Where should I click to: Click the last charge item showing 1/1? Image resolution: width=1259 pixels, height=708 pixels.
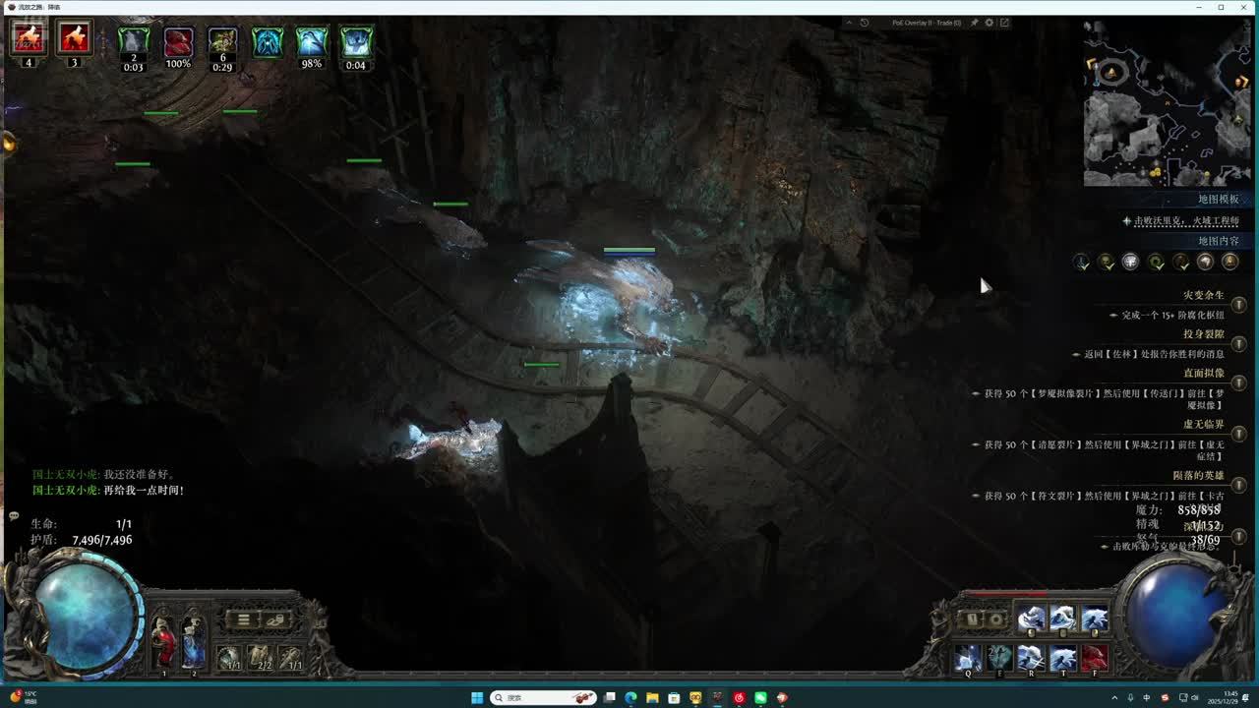pyautogui.click(x=292, y=657)
